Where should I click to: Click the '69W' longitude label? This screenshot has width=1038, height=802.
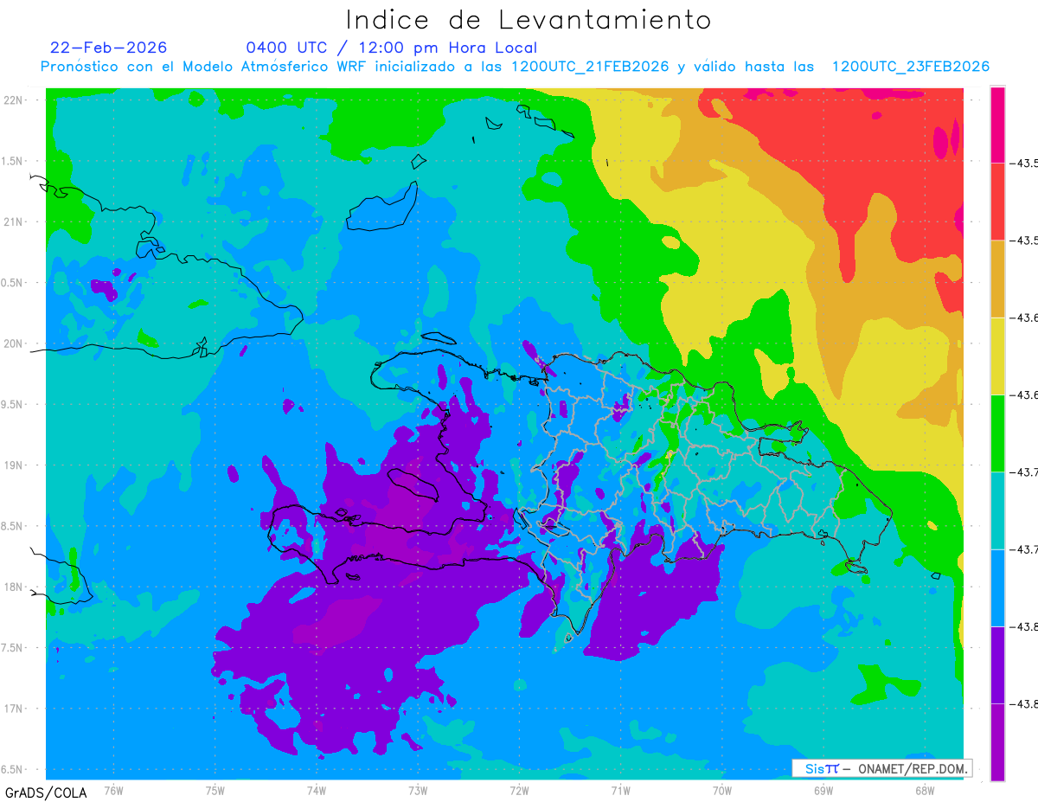click(x=823, y=790)
